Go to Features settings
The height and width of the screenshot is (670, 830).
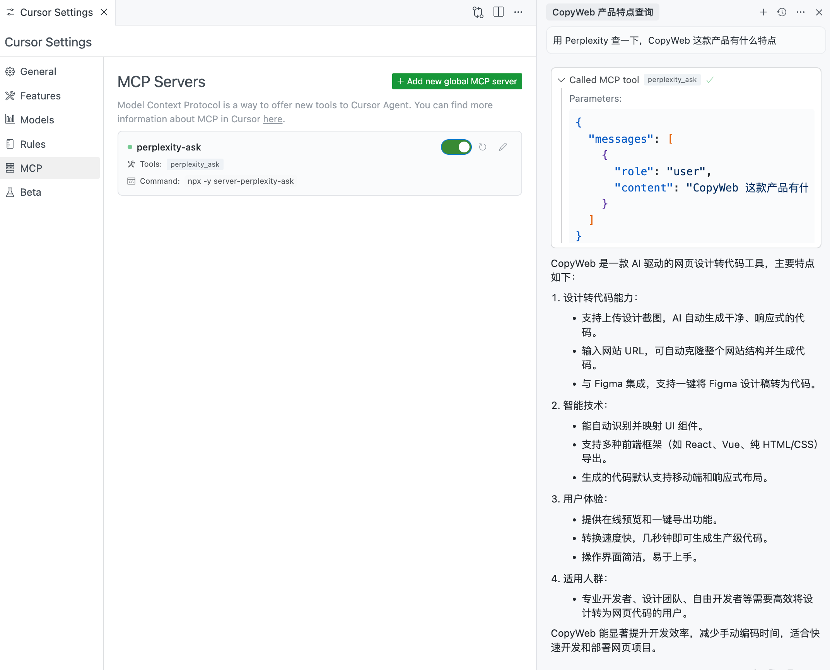(x=40, y=96)
